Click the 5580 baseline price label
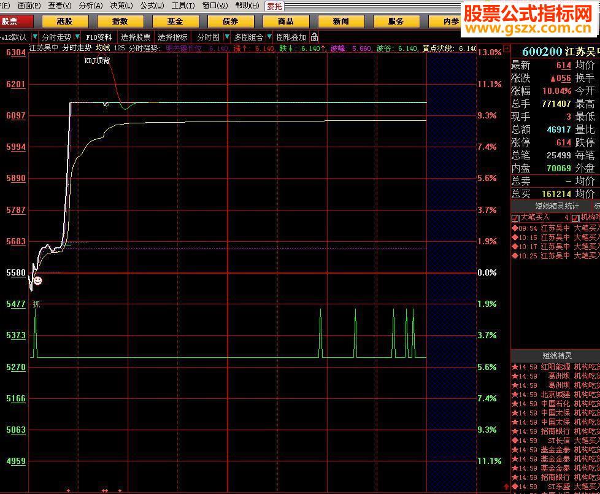The width and height of the screenshot is (600, 494). click(16, 273)
